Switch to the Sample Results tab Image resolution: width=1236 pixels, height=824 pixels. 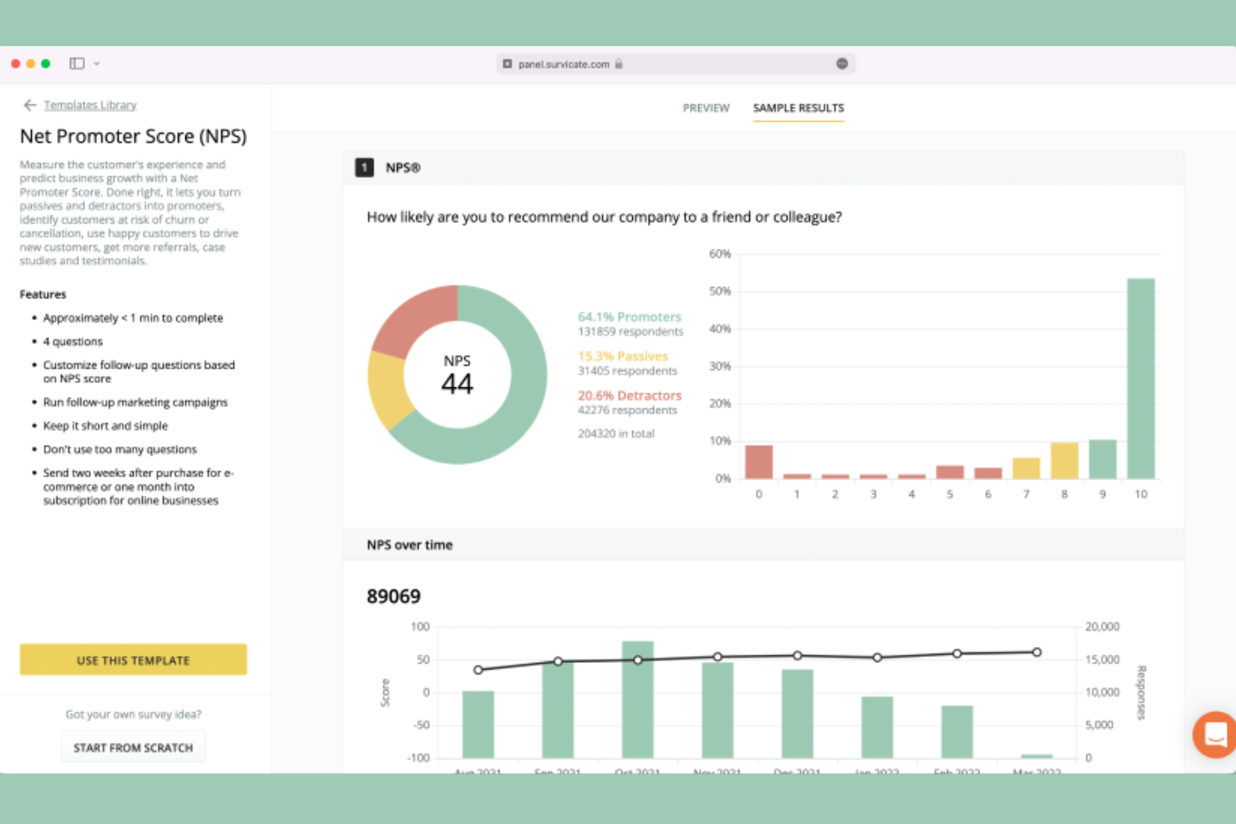coord(798,108)
